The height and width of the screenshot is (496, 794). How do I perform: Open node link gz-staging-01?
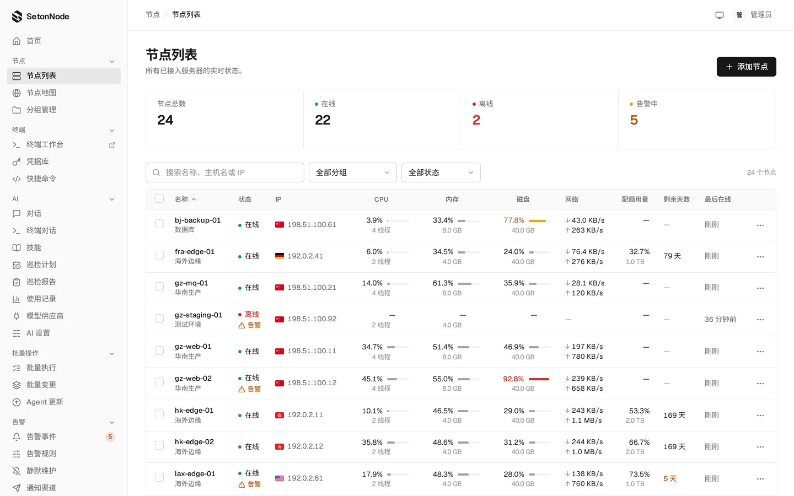(x=198, y=315)
